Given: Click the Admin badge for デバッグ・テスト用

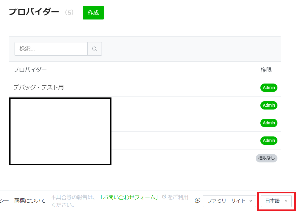Looking at the screenshot, I should pyautogui.click(x=269, y=88).
